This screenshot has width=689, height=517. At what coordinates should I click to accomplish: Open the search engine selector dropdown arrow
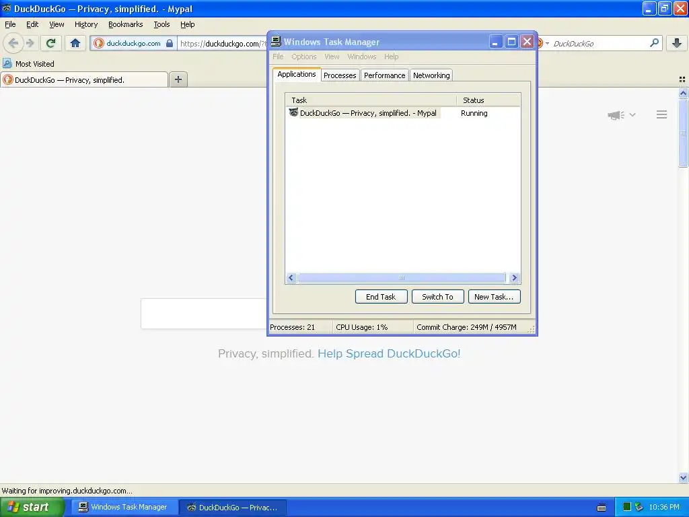pos(547,43)
